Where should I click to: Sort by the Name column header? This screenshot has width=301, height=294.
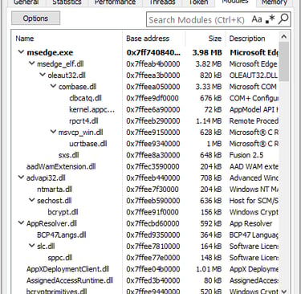67,39
